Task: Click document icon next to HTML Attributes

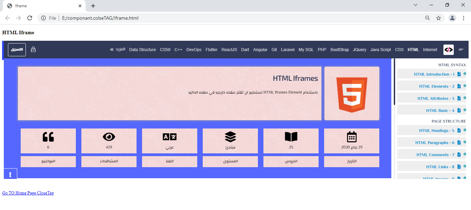Action: (459, 98)
